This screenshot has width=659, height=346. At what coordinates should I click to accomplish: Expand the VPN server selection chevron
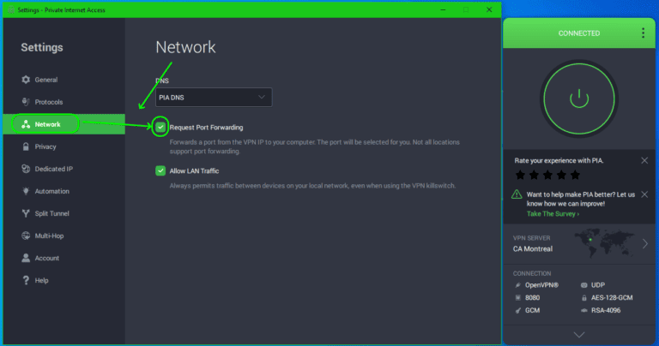pos(645,243)
